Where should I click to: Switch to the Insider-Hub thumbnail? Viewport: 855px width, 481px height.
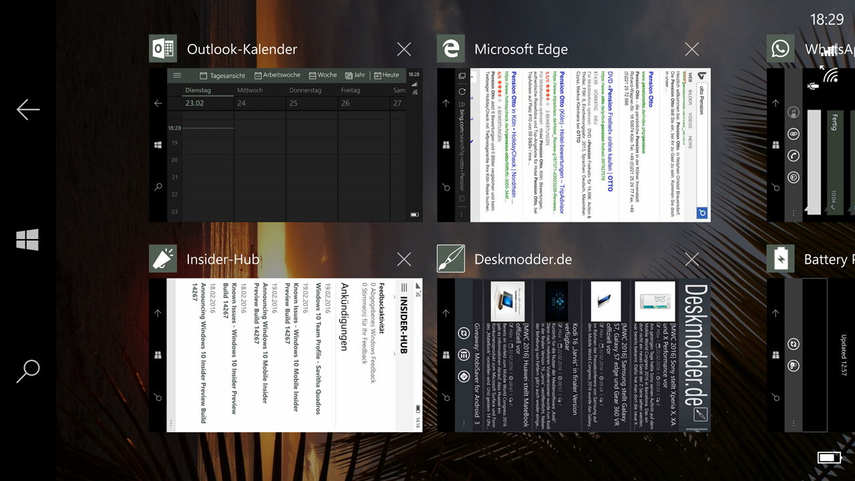coord(286,355)
